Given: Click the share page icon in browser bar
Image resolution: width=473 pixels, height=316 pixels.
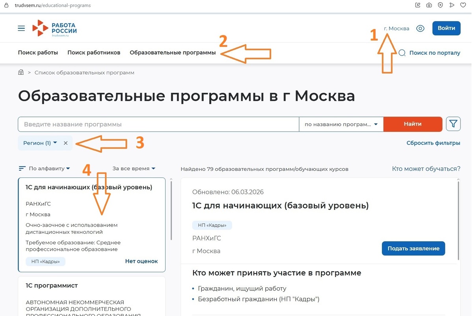Looking at the screenshot, I should 418,5.
